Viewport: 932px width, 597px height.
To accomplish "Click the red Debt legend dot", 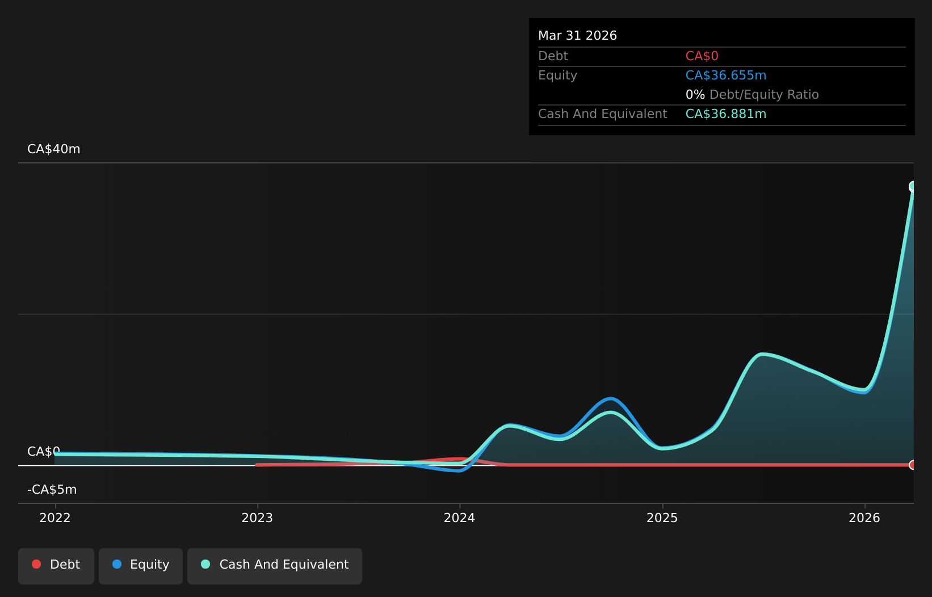I will click(36, 564).
